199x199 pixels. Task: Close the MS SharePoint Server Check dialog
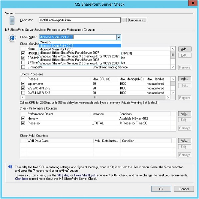pyautogui.click(x=193, y=3)
